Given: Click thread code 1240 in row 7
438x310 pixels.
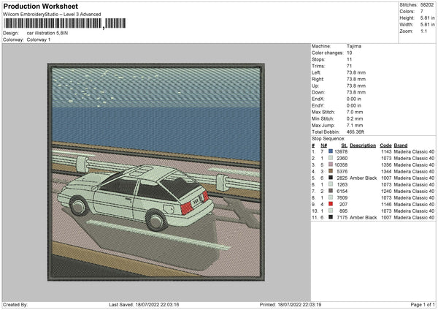Looking at the screenshot, I should [x=386, y=192].
